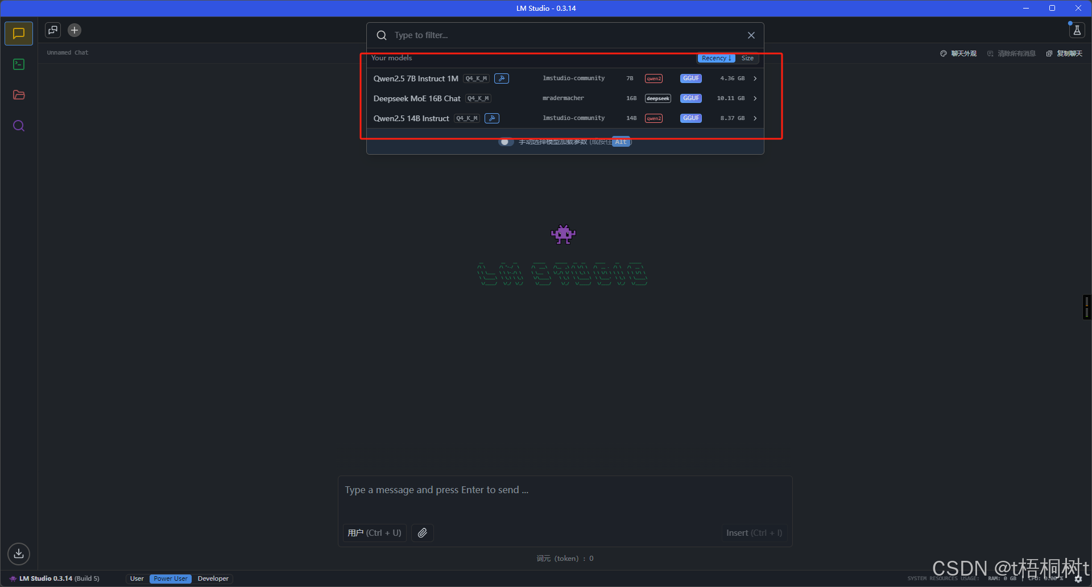Close the model picker with X

(751, 35)
